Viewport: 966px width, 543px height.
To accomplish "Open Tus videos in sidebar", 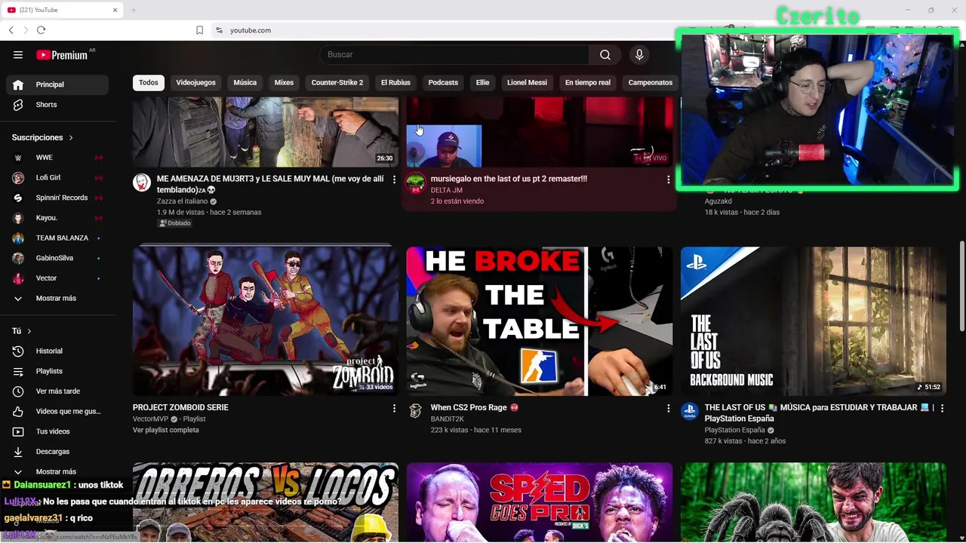I will (x=57, y=431).
